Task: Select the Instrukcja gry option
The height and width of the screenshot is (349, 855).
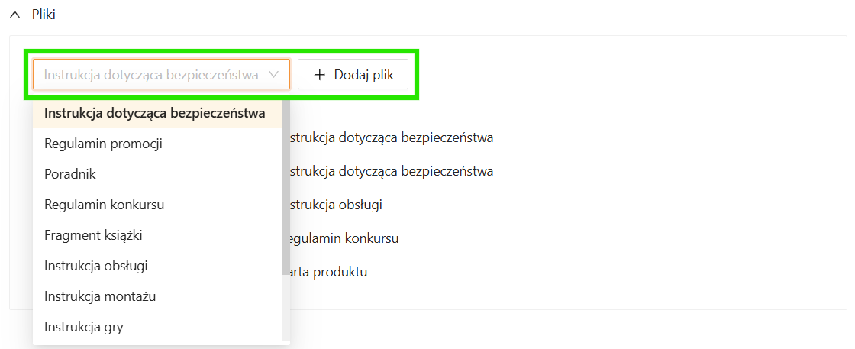Action: tap(84, 327)
